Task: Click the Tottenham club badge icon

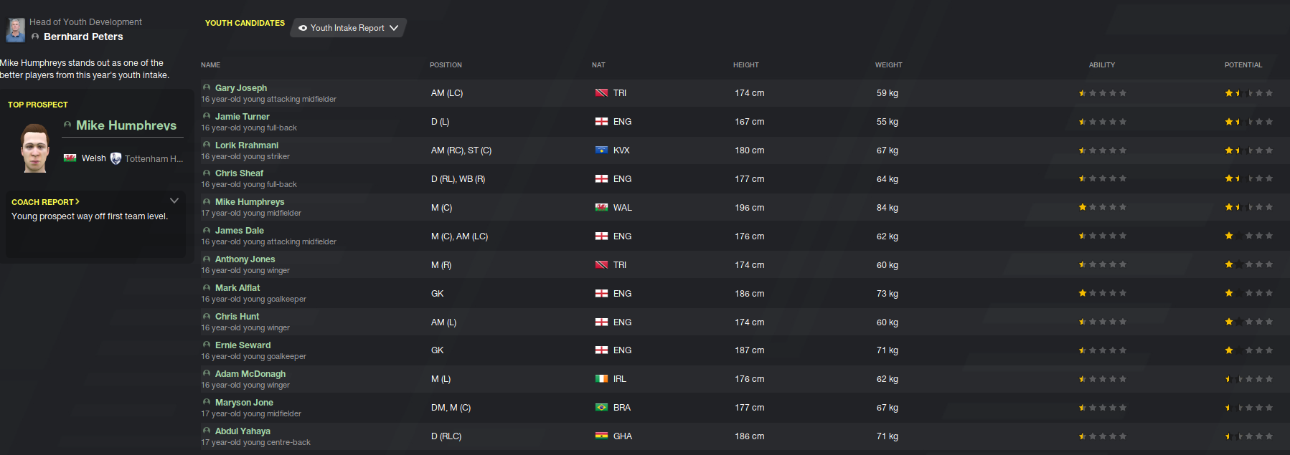Action: point(116,158)
